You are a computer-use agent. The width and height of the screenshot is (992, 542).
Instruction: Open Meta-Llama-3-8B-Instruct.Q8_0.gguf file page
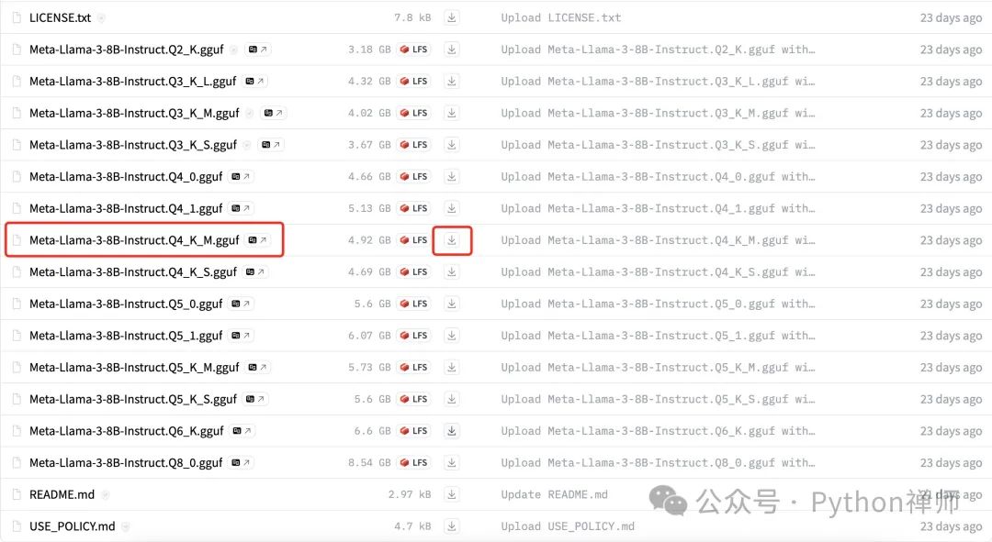point(126,462)
